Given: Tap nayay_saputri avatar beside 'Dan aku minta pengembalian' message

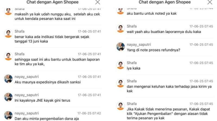Looking at the screenshot, I should tap(8, 115).
